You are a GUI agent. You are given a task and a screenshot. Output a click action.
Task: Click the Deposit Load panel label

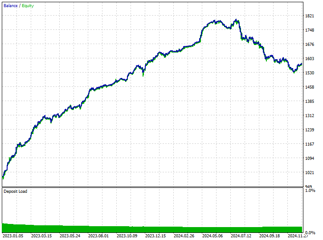[15, 191]
